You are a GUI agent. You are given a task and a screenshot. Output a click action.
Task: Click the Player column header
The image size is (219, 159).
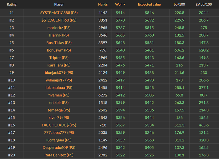59,5
